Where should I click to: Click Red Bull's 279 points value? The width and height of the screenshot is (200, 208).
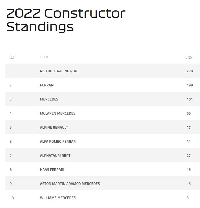(x=190, y=71)
